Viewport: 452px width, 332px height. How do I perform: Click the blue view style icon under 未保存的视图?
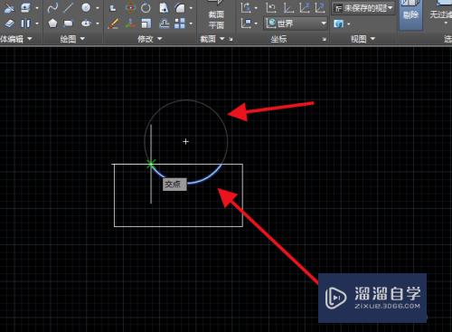point(339,24)
